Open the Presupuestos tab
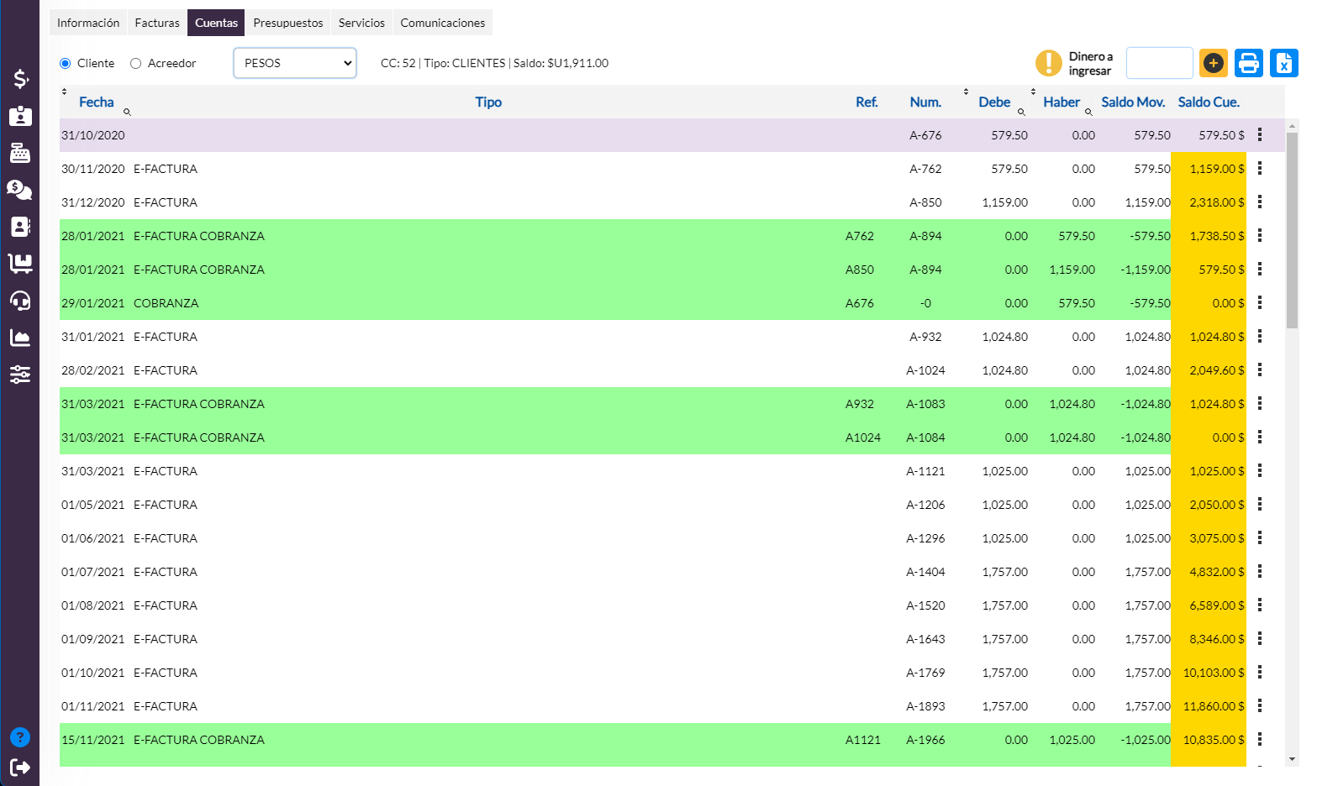This screenshot has height=786, width=1317. coord(287,23)
